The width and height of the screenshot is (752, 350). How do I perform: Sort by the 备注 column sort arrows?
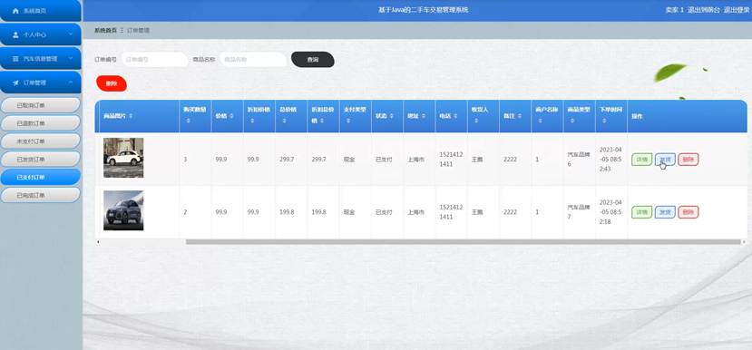coord(520,116)
